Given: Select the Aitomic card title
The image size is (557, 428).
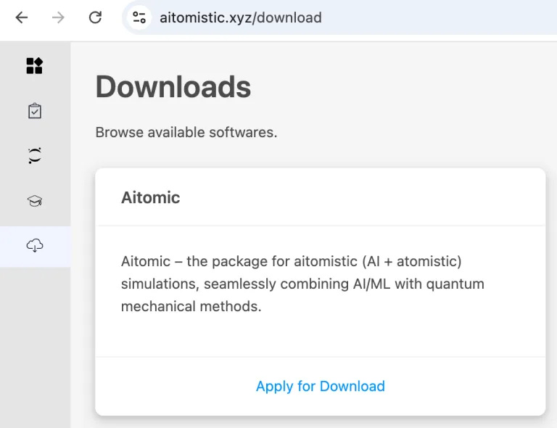Looking at the screenshot, I should click(x=151, y=197).
